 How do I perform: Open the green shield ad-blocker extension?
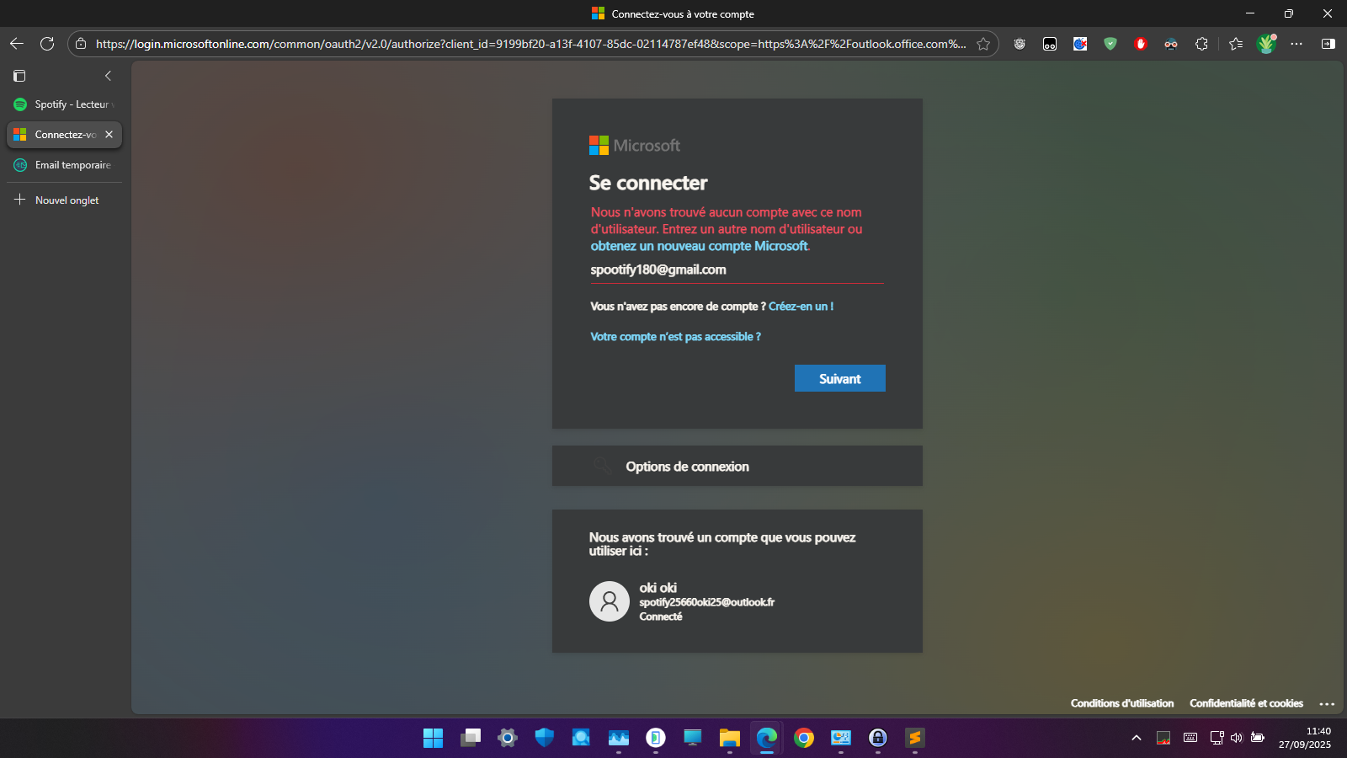click(1110, 44)
